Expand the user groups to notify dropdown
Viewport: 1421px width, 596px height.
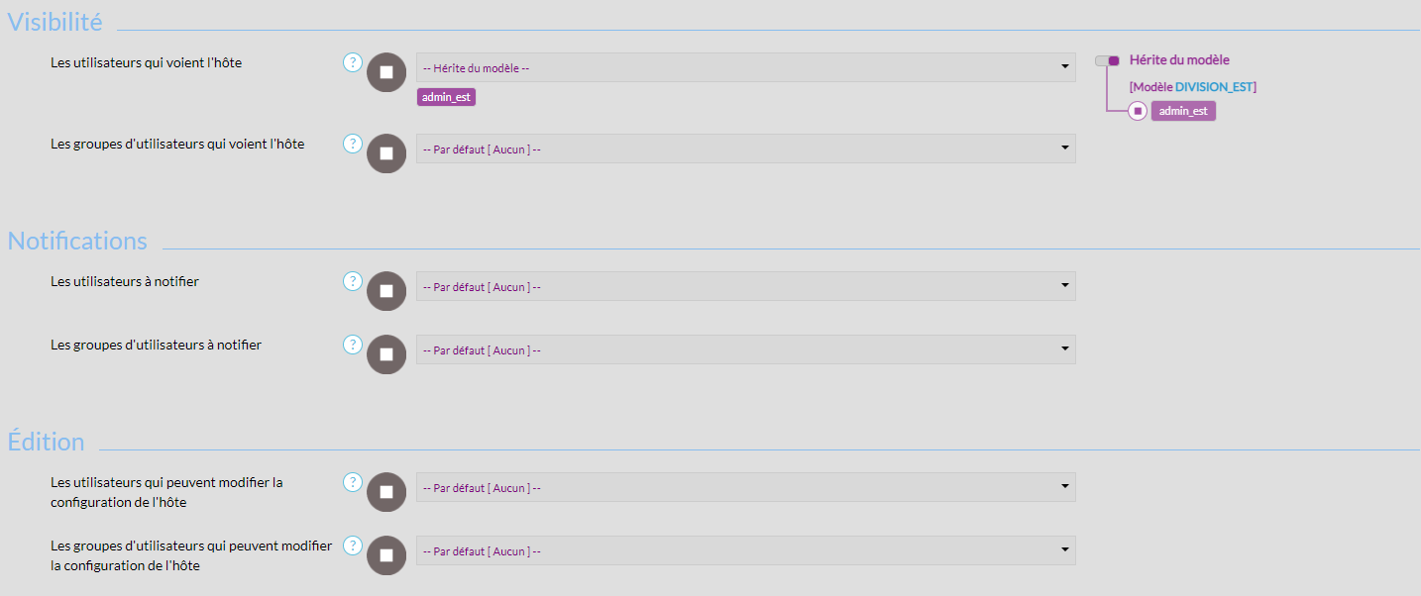pyautogui.click(x=745, y=349)
